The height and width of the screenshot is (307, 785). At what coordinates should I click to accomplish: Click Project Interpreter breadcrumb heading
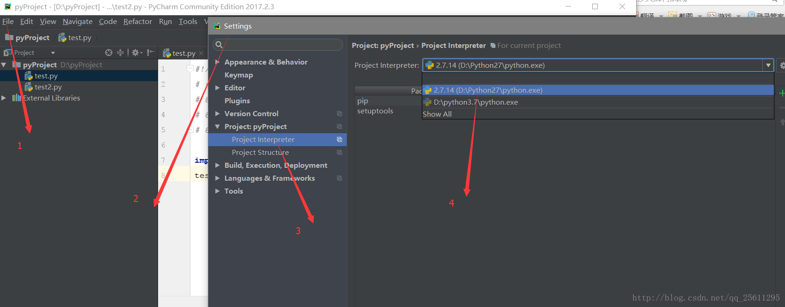point(453,46)
